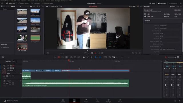Toggle the Position Lock padlock icon
Screen dimensions: 183x103
click(91, 57)
